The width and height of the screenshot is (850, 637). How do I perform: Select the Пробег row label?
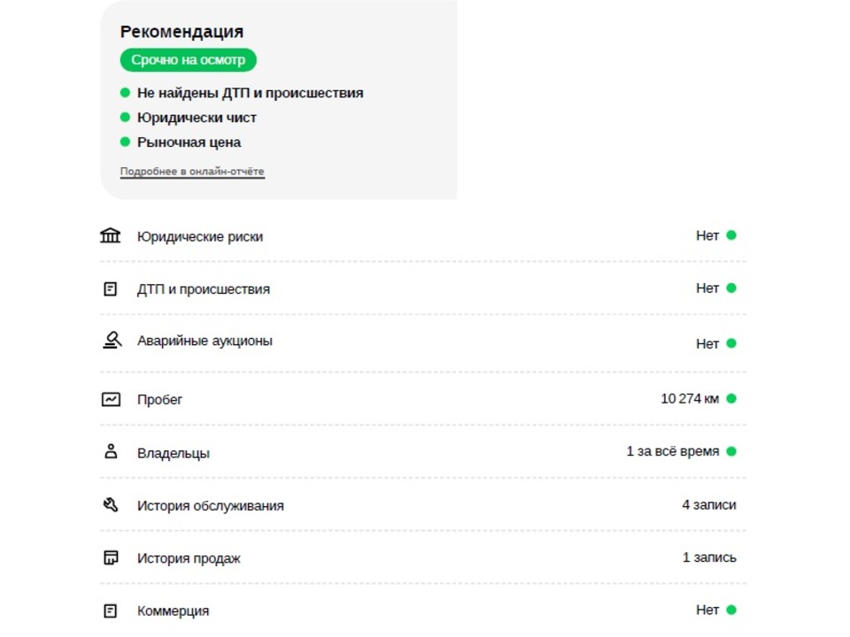[159, 400]
